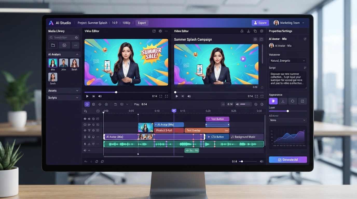Screen dimensions: 357x199
Task: Play the right preview video
Action: (177, 96)
